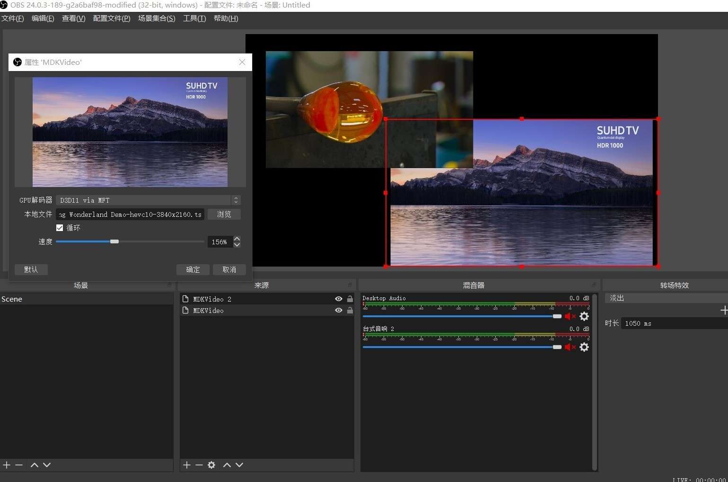
Task: Toggle visibility of MDKVideo 2 source
Action: [x=339, y=299]
